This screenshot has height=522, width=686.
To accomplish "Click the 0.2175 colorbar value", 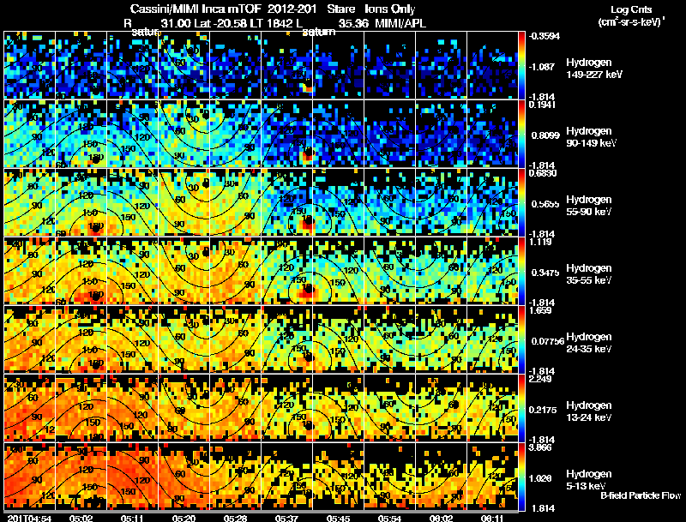I will tap(544, 410).
